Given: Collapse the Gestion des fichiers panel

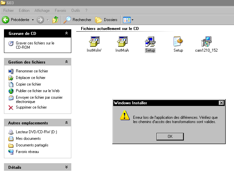Looking at the screenshot, I should tap(67, 62).
